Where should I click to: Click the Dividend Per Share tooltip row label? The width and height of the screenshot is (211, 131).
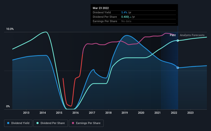pos(105,17)
